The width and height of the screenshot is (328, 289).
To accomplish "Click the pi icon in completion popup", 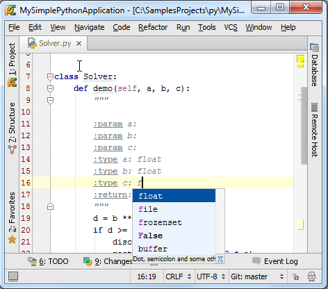I will [220, 259].
